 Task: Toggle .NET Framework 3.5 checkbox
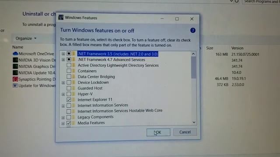pyautogui.click(x=69, y=54)
